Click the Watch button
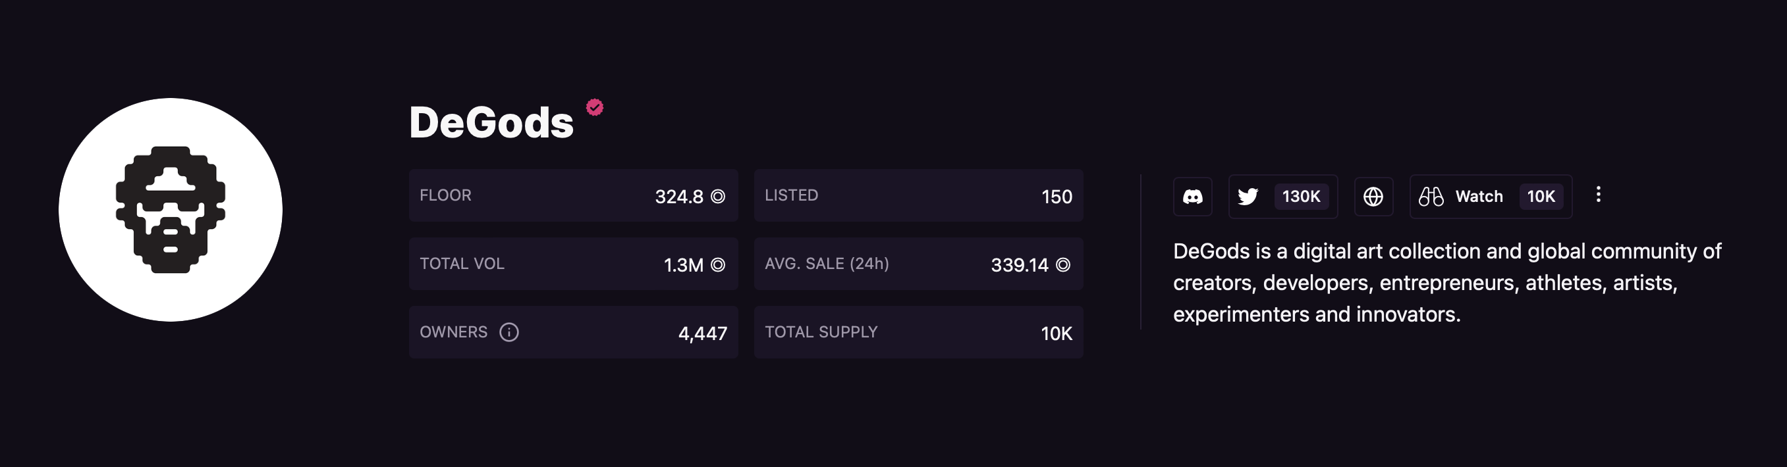This screenshot has width=1787, height=467. tap(1491, 197)
